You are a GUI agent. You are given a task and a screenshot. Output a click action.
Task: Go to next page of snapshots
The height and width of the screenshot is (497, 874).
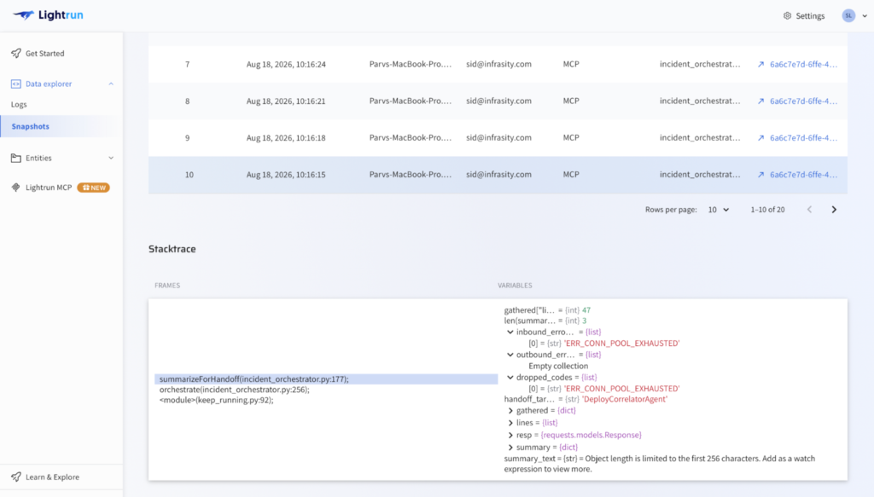(x=834, y=210)
